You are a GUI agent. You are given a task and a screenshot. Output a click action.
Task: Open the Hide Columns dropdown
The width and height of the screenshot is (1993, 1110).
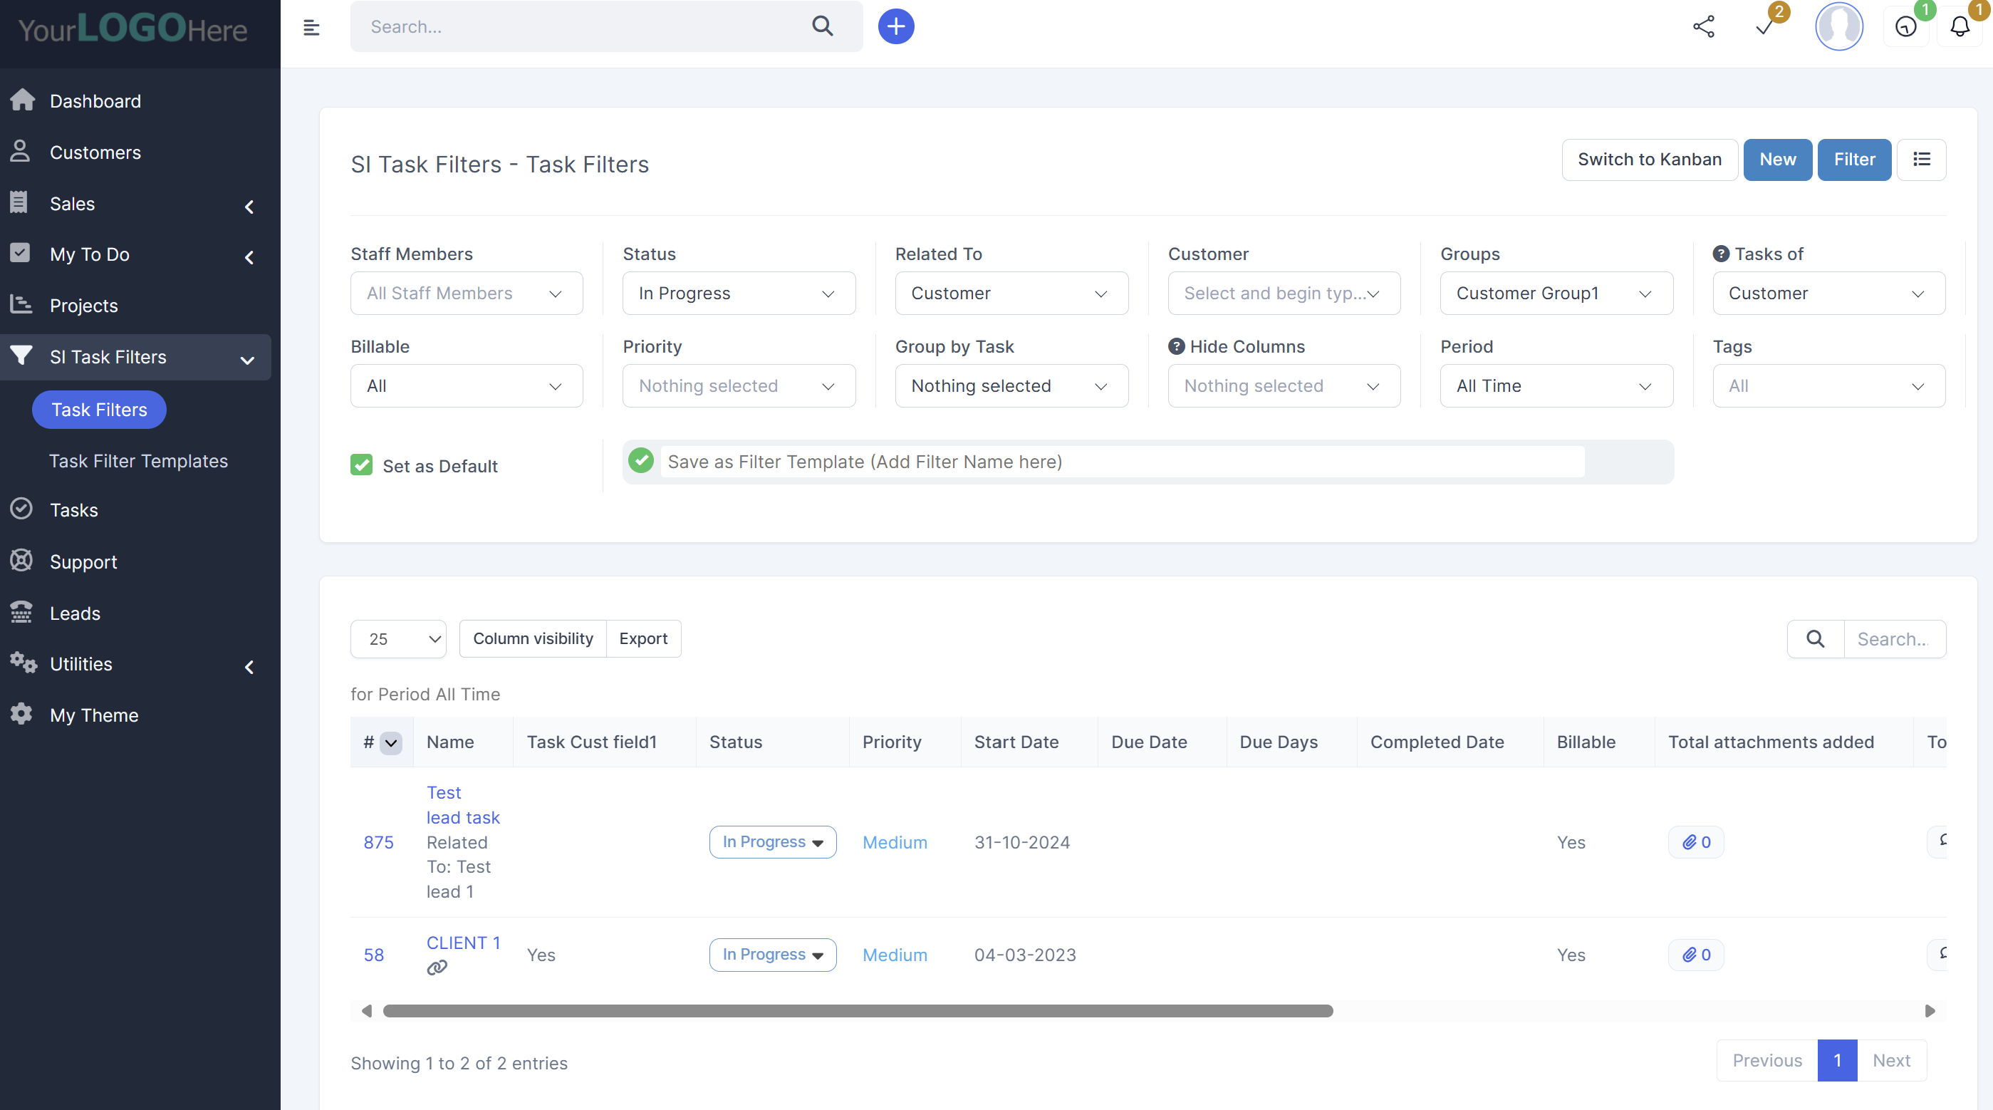click(x=1284, y=385)
